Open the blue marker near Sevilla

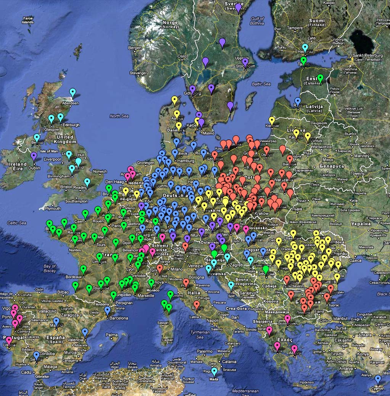pyautogui.click(x=36, y=355)
